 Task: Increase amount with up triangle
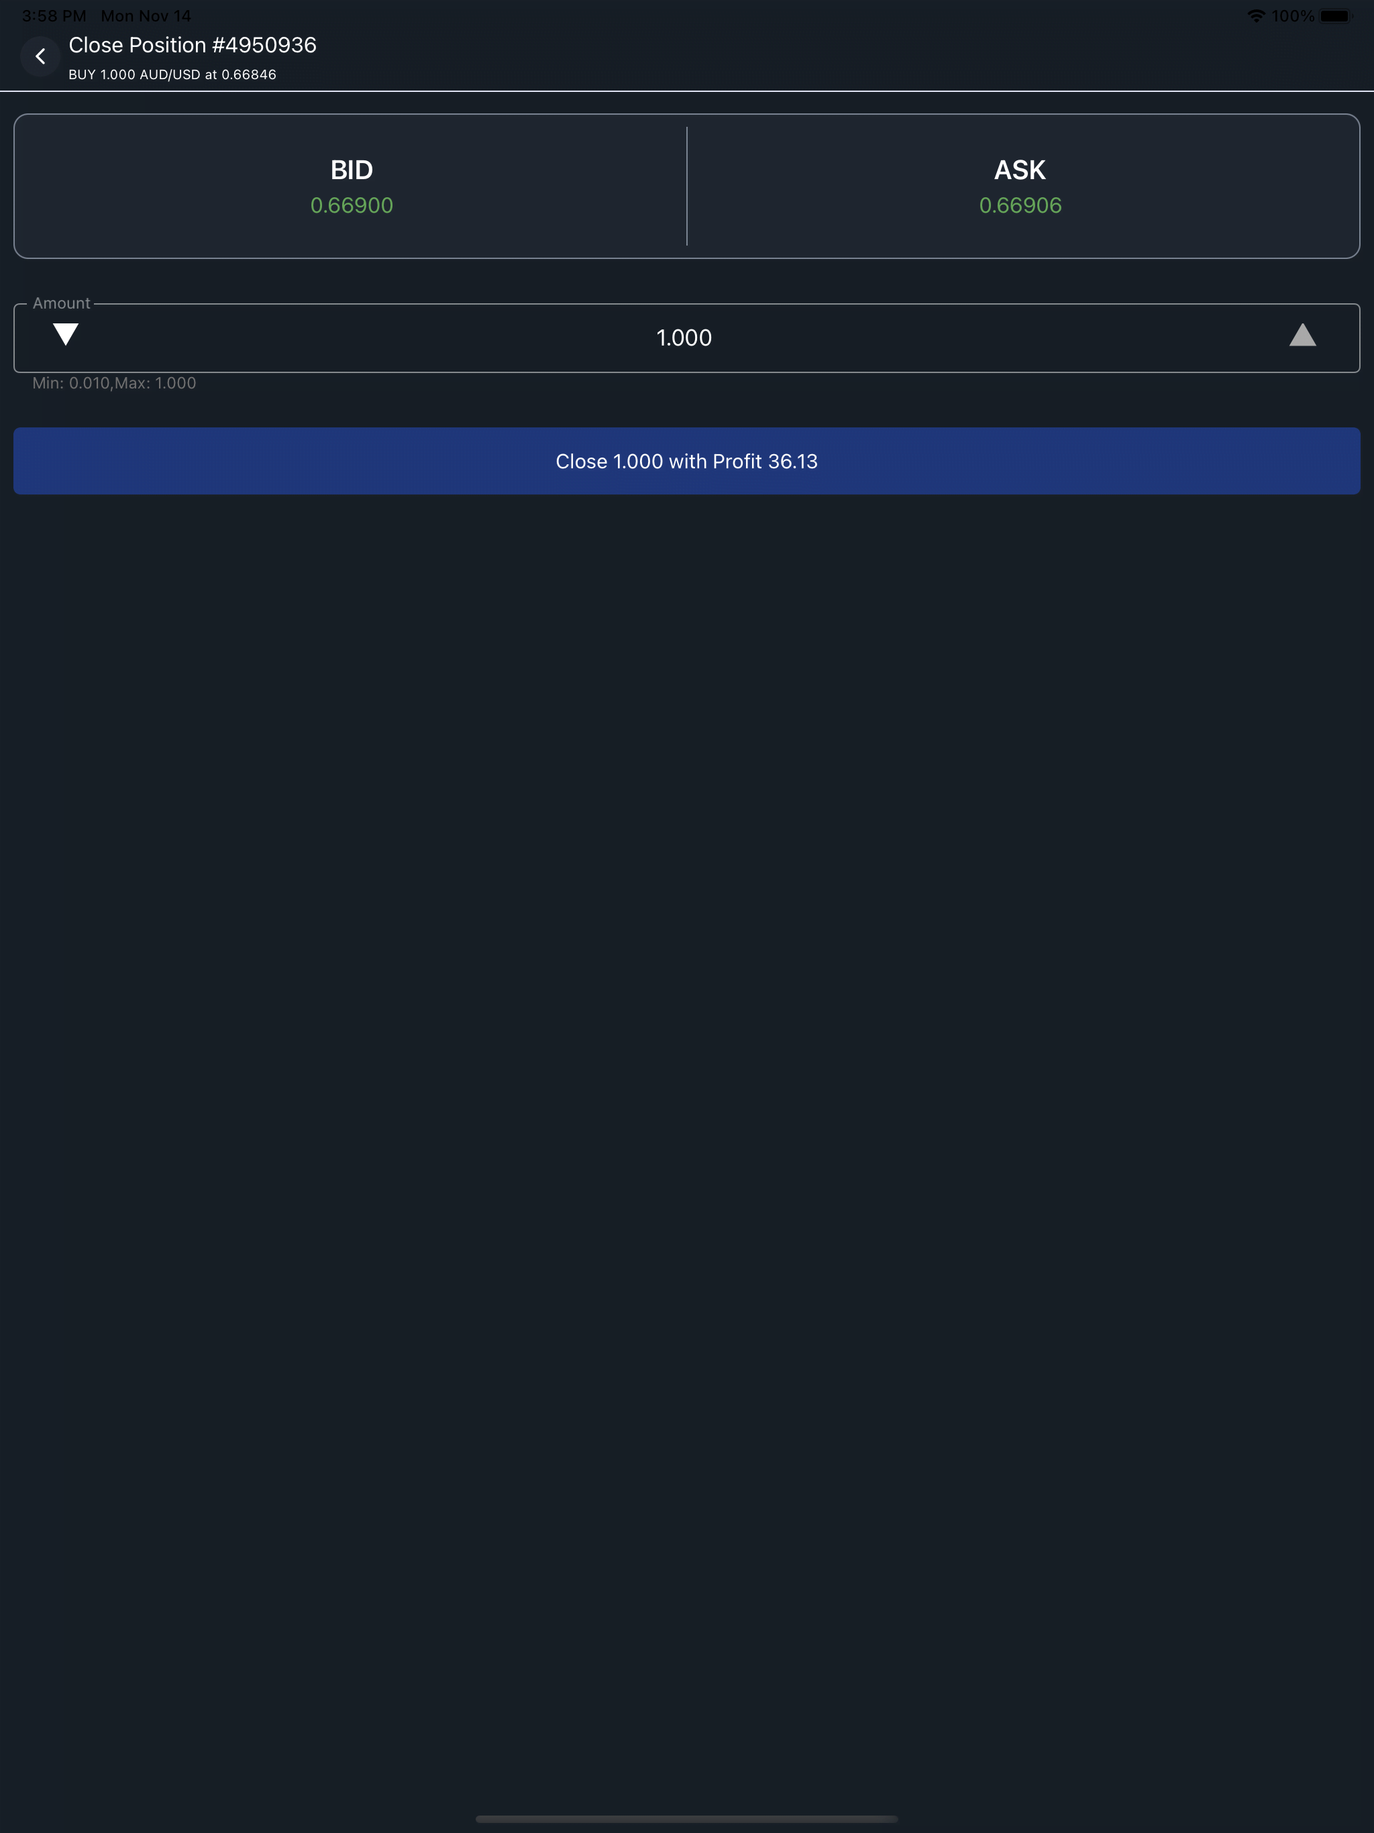pos(1302,335)
